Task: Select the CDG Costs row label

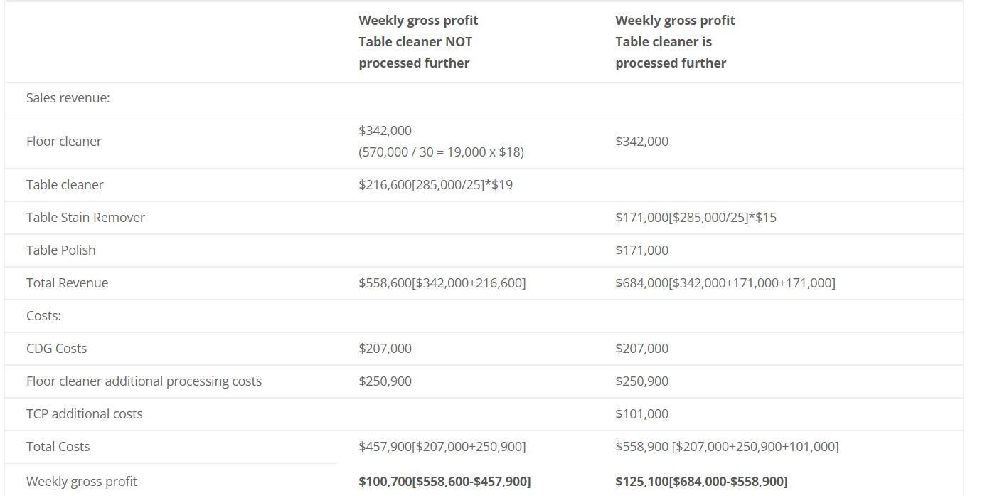Action: [57, 349]
